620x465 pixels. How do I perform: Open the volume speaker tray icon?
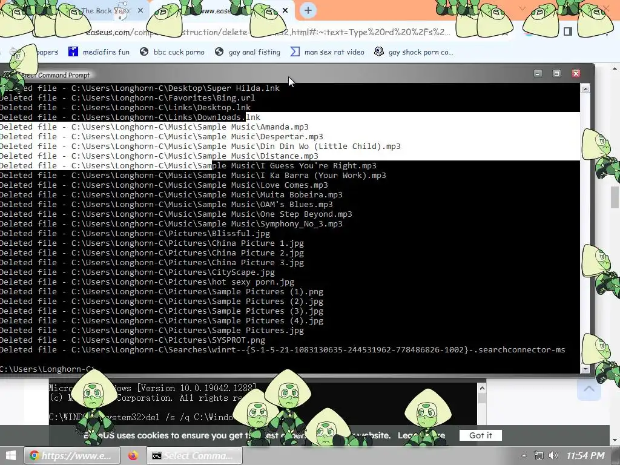pos(553,455)
